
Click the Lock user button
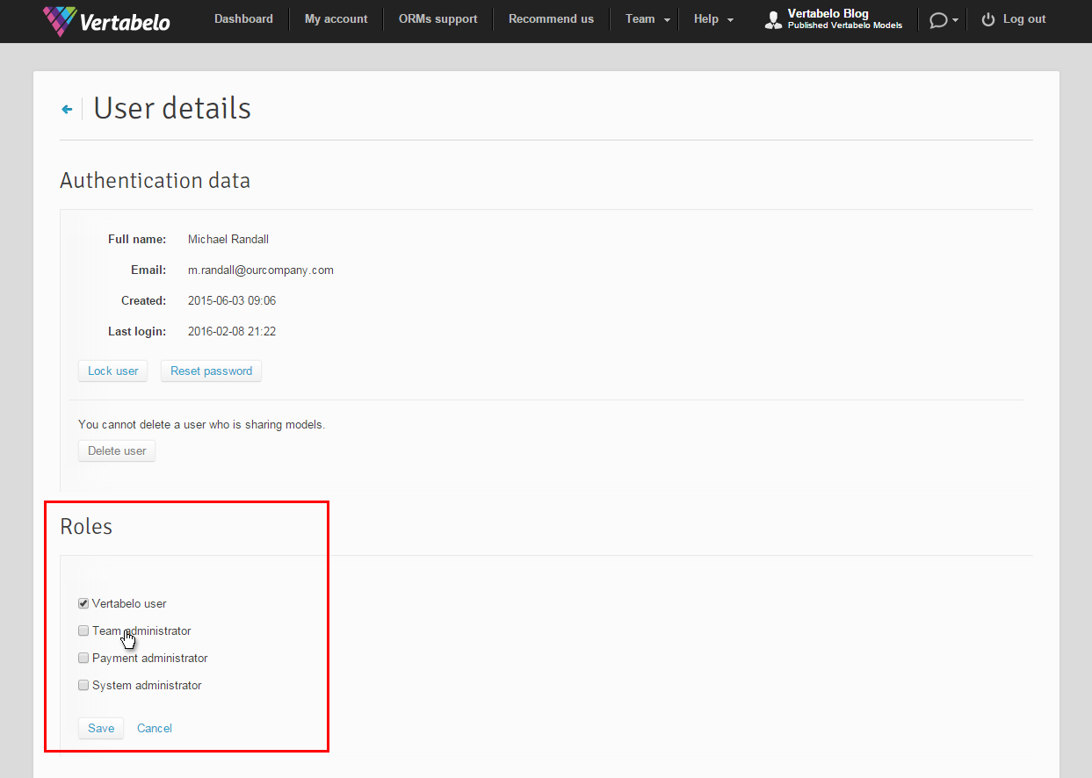coord(113,371)
